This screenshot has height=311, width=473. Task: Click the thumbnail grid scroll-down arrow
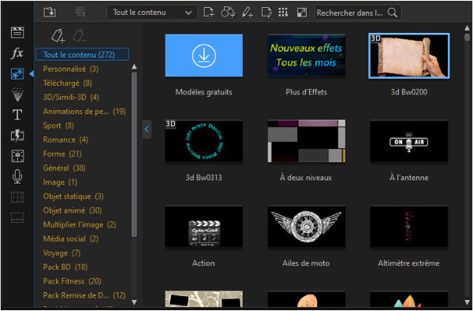(x=467, y=302)
